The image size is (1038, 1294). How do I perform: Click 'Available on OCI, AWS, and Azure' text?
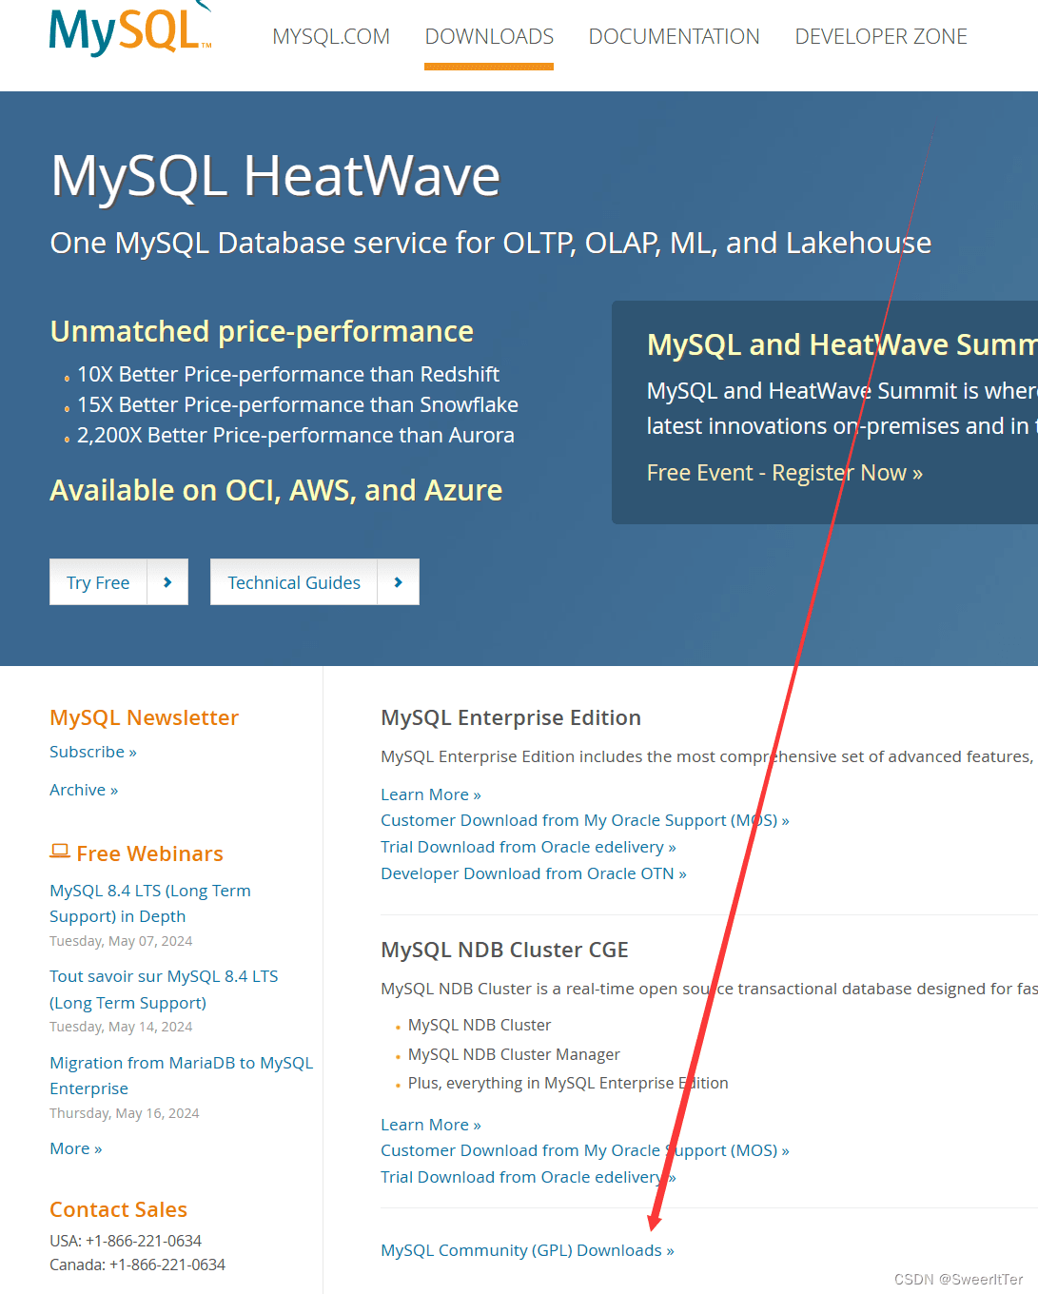(x=276, y=490)
